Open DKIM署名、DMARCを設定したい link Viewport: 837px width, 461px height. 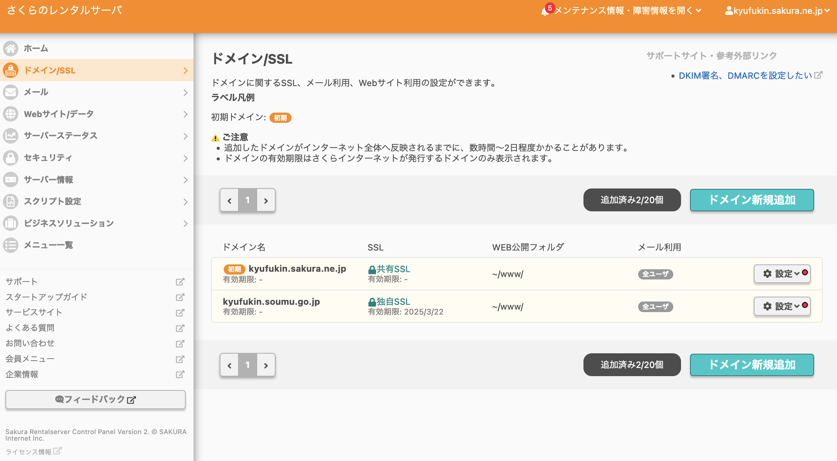tap(745, 75)
